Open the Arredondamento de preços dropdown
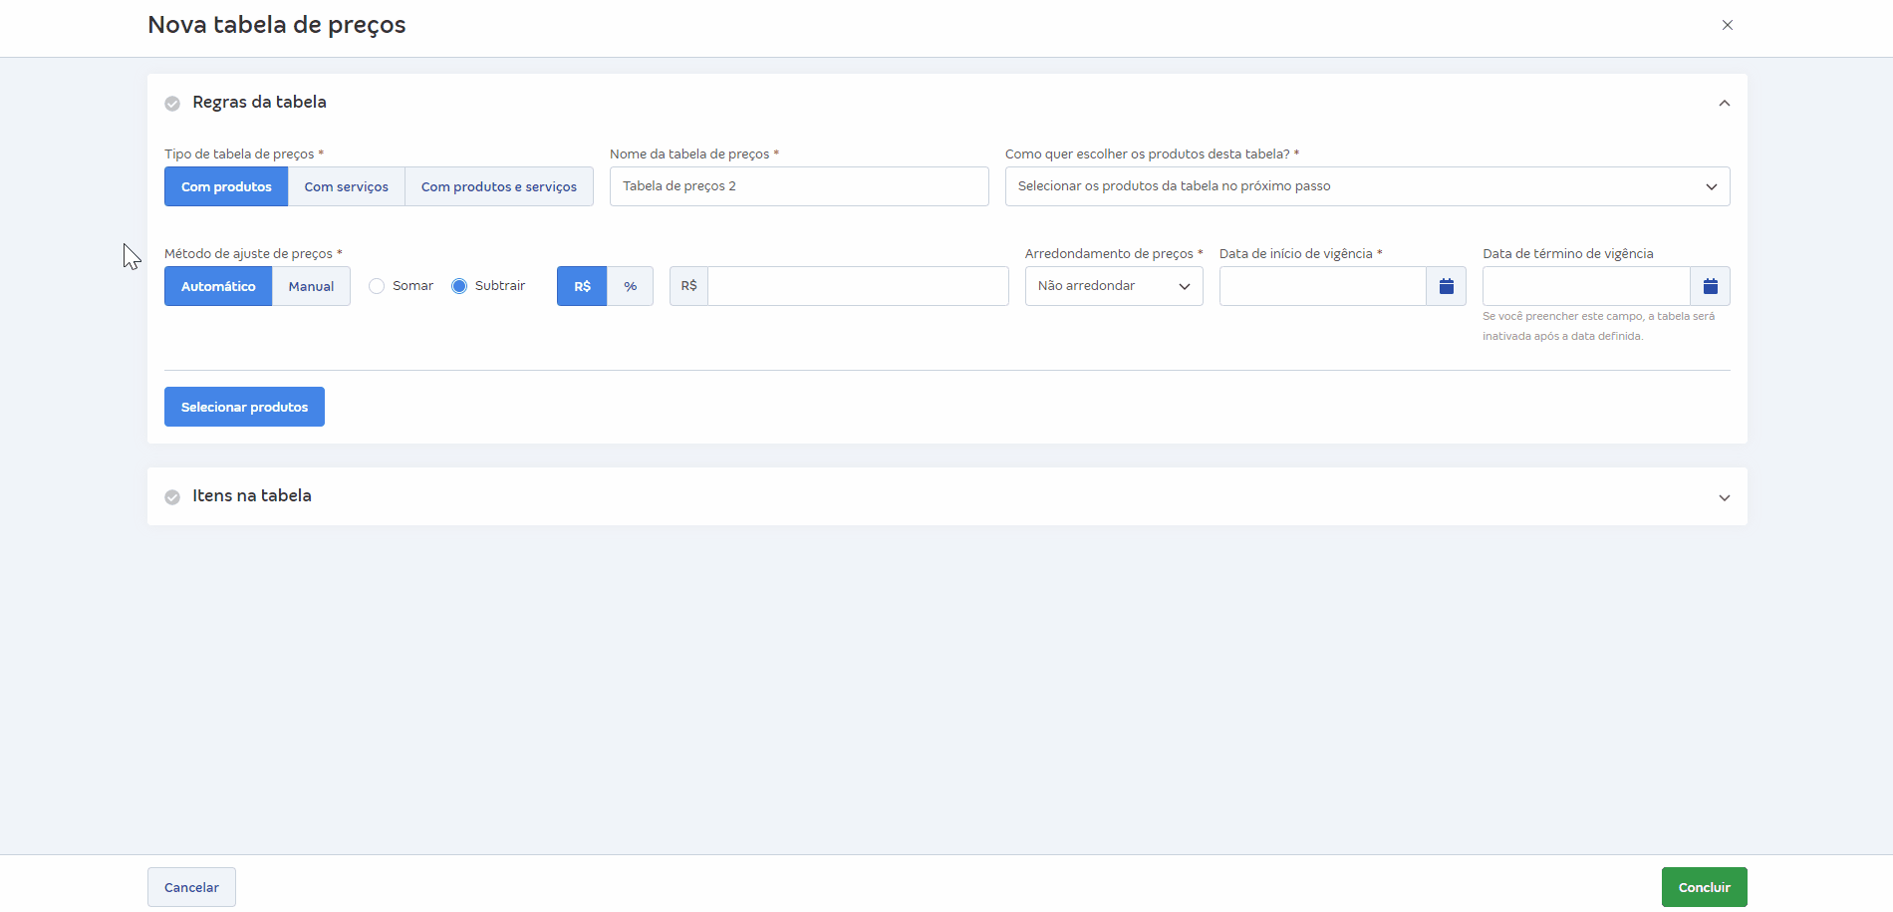Image resolution: width=1893 pixels, height=912 pixels. click(x=1114, y=286)
